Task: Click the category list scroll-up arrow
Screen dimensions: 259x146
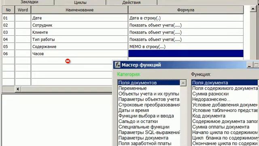Action: pos(183,83)
